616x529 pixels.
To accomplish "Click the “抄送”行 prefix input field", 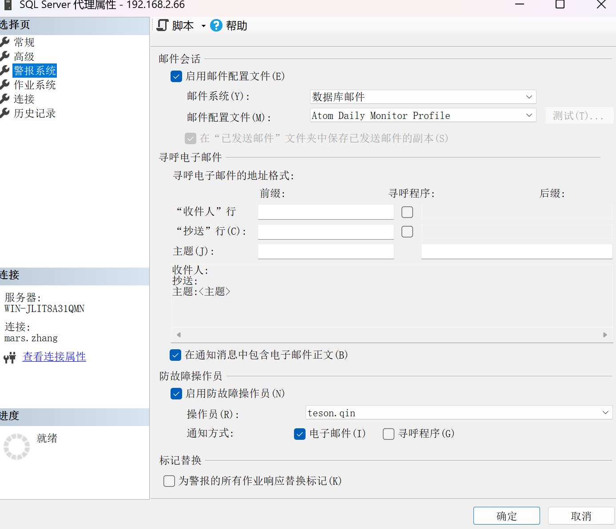I will tap(326, 232).
